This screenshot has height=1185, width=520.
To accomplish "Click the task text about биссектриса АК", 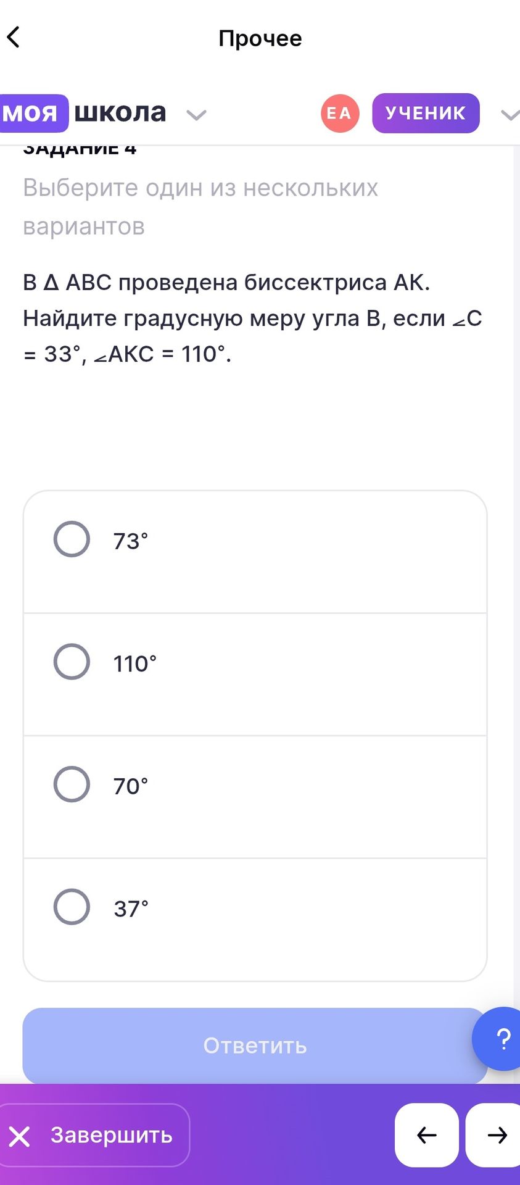I will pyautogui.click(x=252, y=318).
